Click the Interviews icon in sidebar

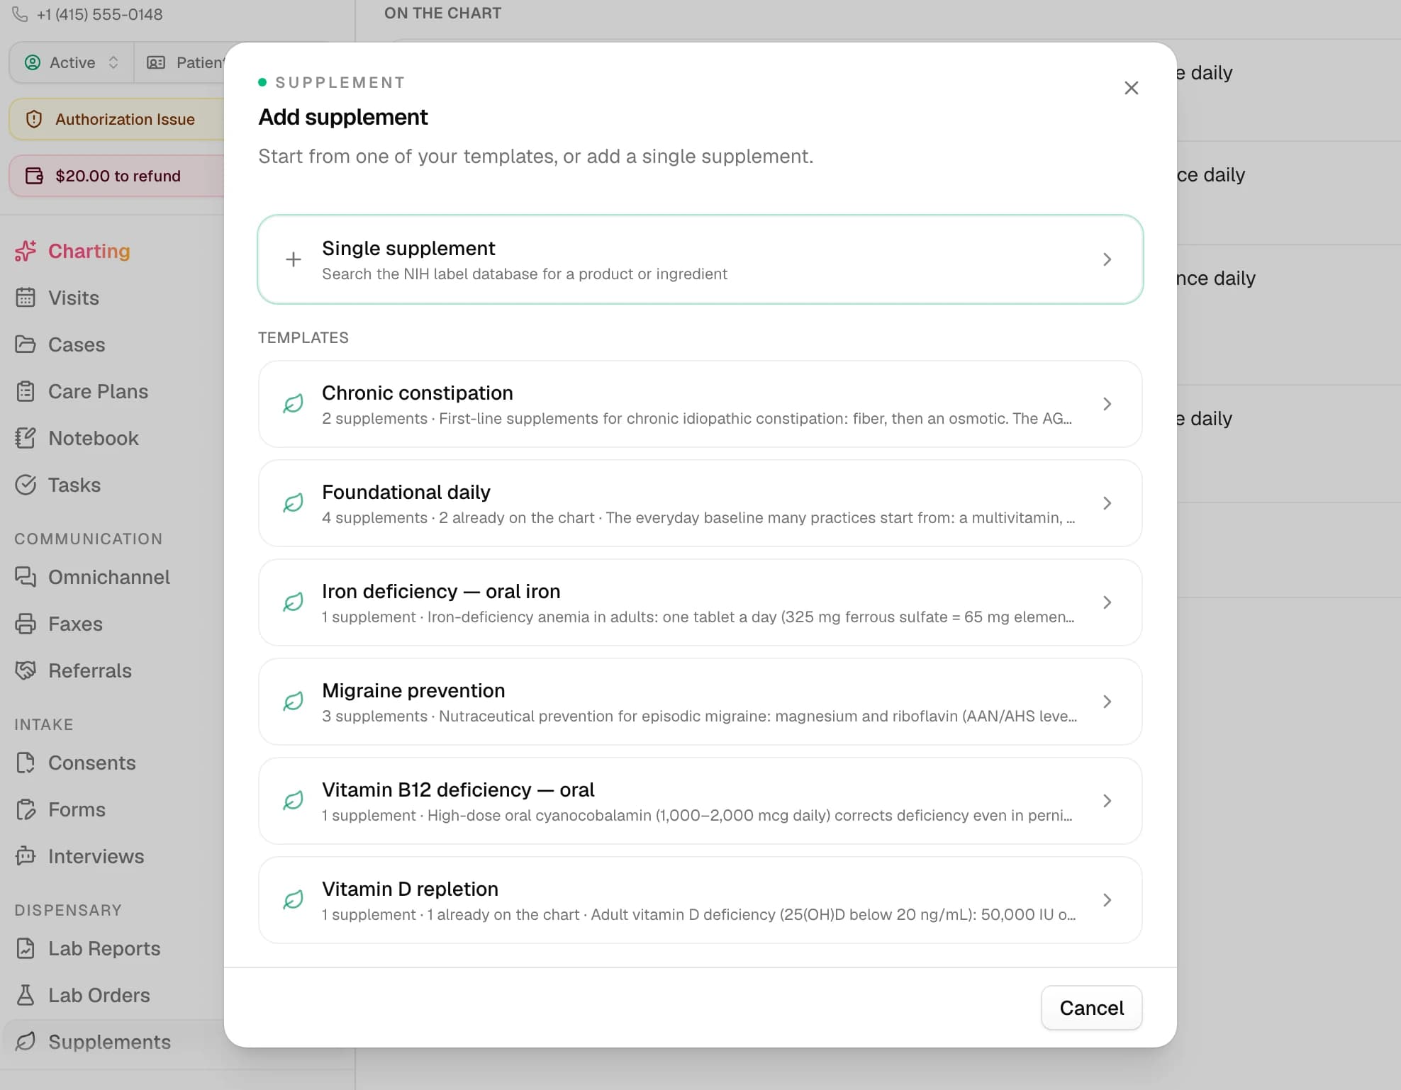click(x=26, y=856)
